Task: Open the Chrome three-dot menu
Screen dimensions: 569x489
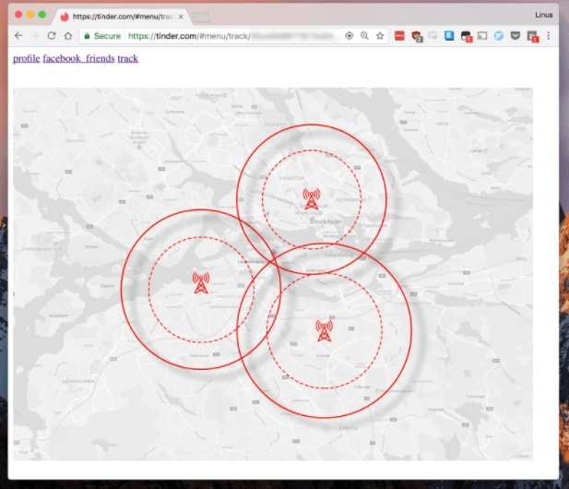Action: click(549, 35)
